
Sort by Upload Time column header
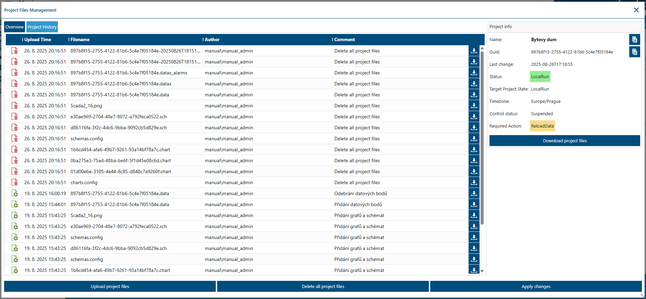[38, 39]
